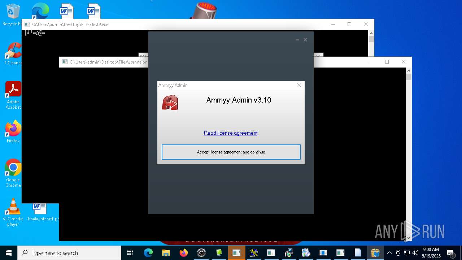Click the Test9.exe window title bar icon
462x260 pixels.
27,25
